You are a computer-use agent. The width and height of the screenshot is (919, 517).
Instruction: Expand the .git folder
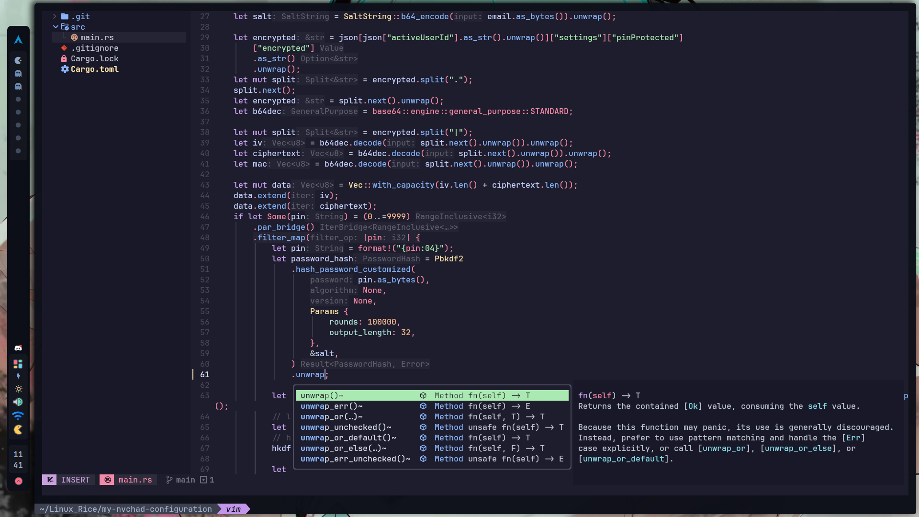click(55, 16)
